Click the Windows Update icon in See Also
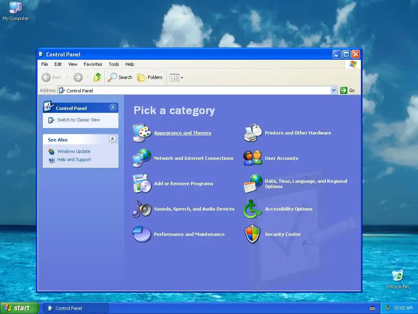Viewport: 418px width, 314px height. point(51,151)
